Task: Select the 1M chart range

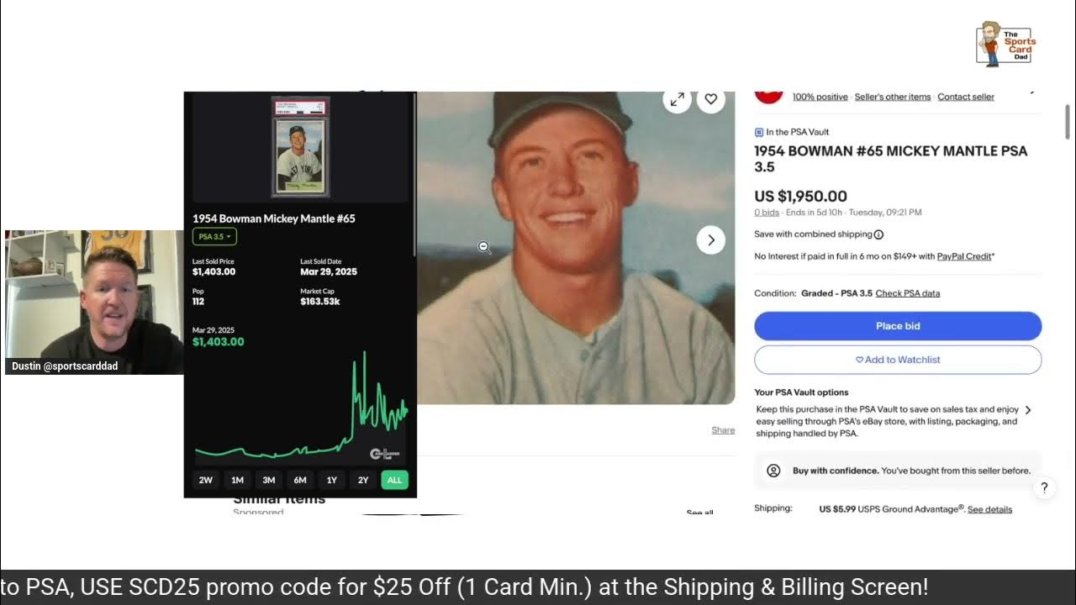Action: (x=237, y=480)
